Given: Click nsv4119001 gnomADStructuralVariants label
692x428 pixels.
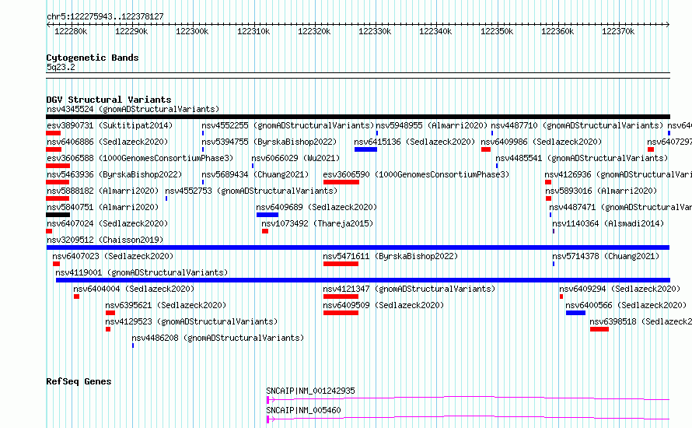Looking at the screenshot, I should (142, 272).
